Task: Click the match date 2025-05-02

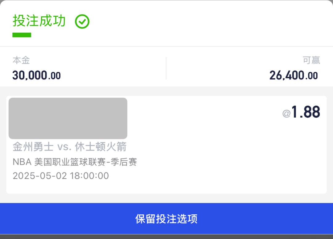Action: (x=40, y=176)
